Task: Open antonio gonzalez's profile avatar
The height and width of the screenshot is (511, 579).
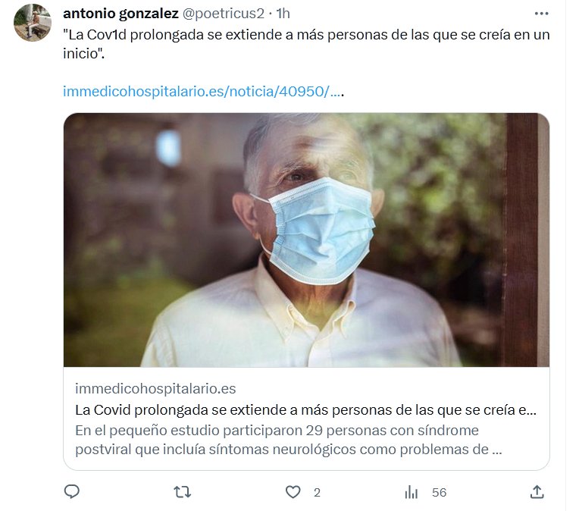Action: [32, 23]
